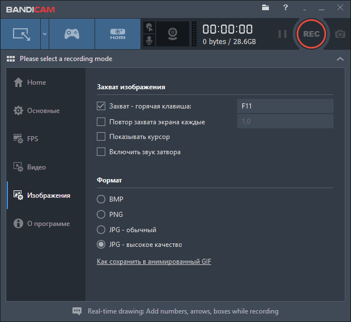
Task: Open the animated GIF saving link
Action: point(154,262)
